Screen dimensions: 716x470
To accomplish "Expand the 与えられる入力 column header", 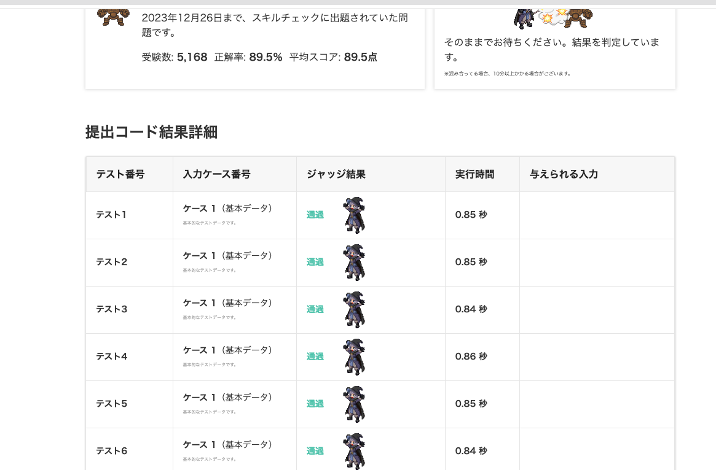I will coord(564,174).
